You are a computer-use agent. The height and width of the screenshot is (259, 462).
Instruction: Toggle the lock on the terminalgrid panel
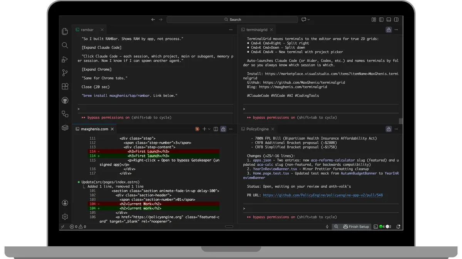[x=388, y=30]
